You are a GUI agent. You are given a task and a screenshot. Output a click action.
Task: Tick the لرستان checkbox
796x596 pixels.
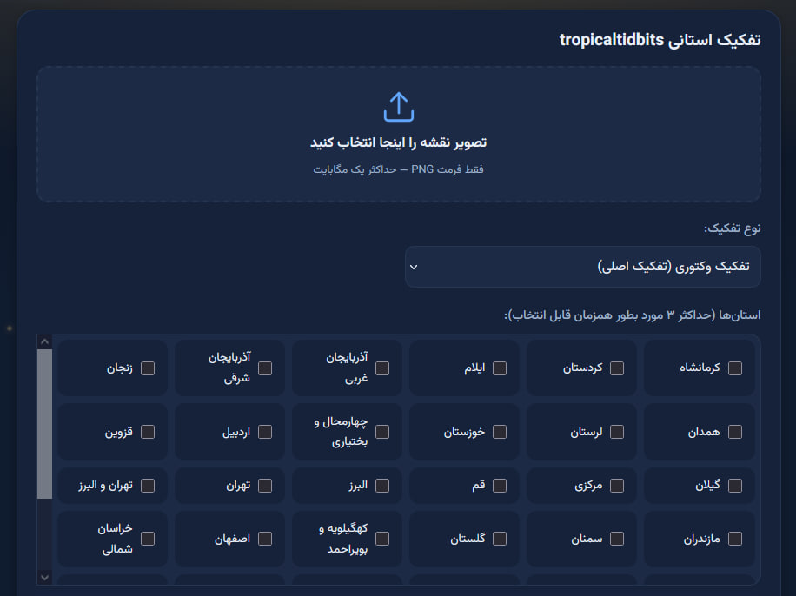pyautogui.click(x=617, y=432)
